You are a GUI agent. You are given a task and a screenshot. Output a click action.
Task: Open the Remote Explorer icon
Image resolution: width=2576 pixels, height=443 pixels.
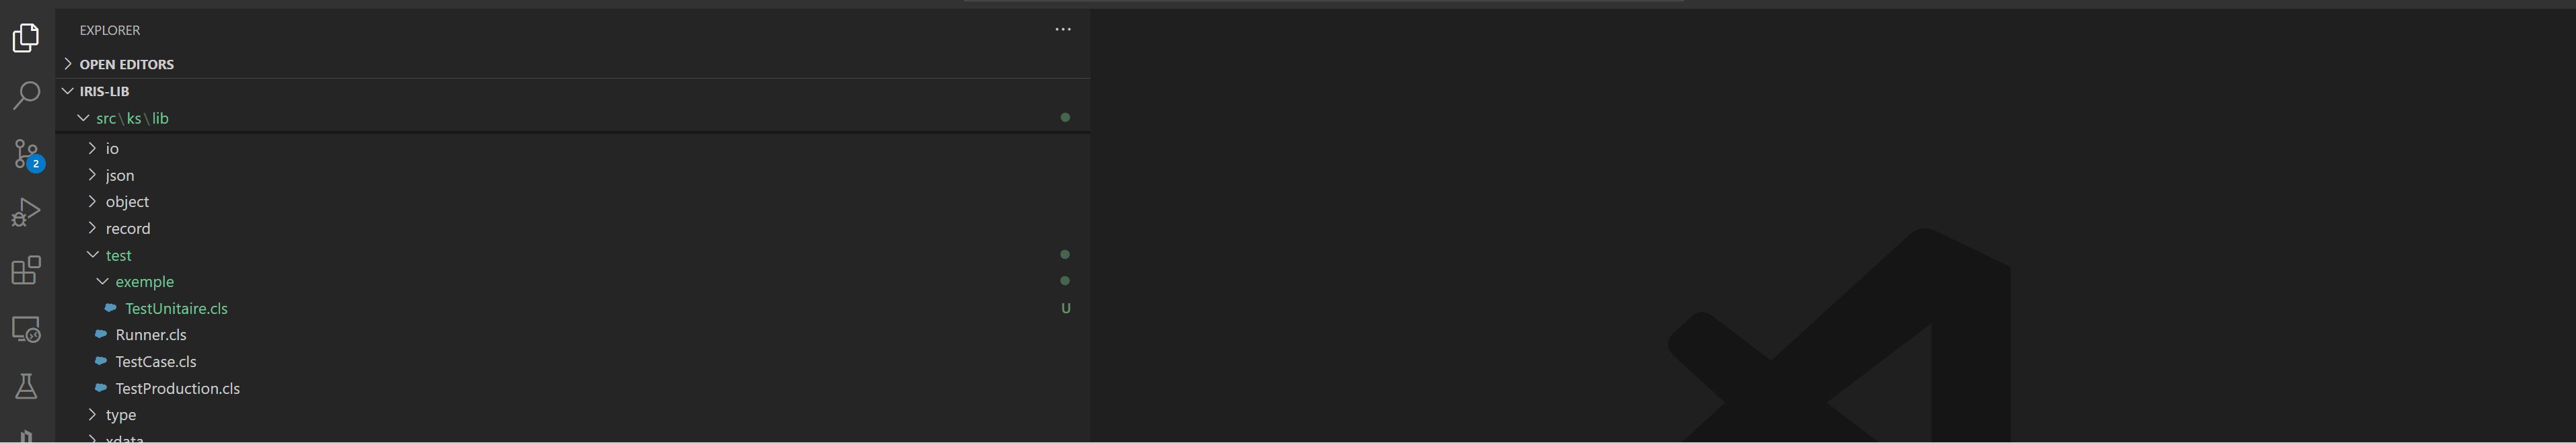[26, 329]
